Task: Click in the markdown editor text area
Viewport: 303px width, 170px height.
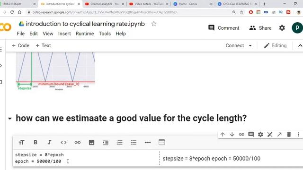Action: coord(86,158)
